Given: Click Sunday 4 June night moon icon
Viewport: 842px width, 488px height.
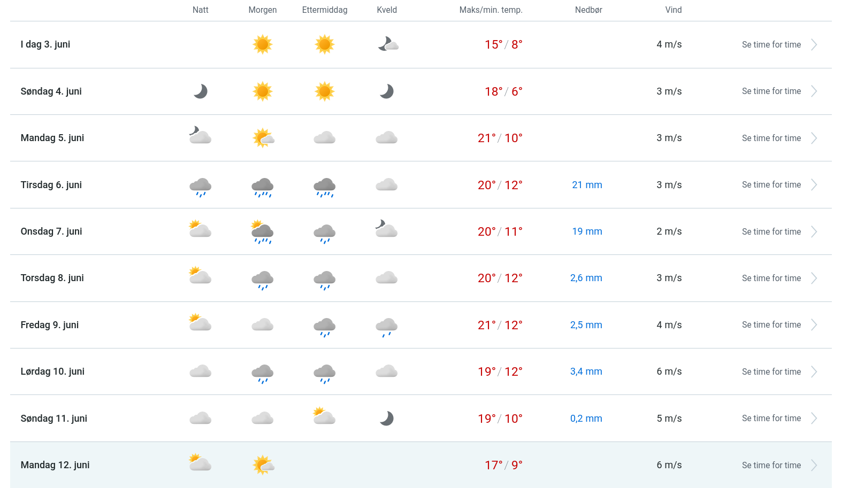Looking at the screenshot, I should click(x=200, y=91).
